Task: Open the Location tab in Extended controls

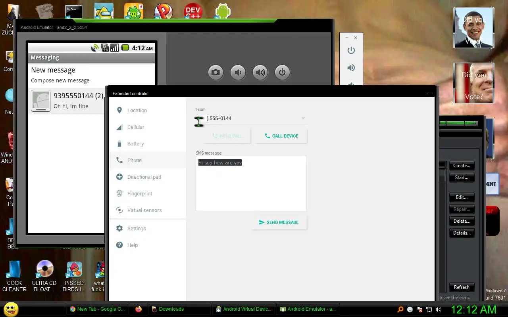Action: click(148, 111)
